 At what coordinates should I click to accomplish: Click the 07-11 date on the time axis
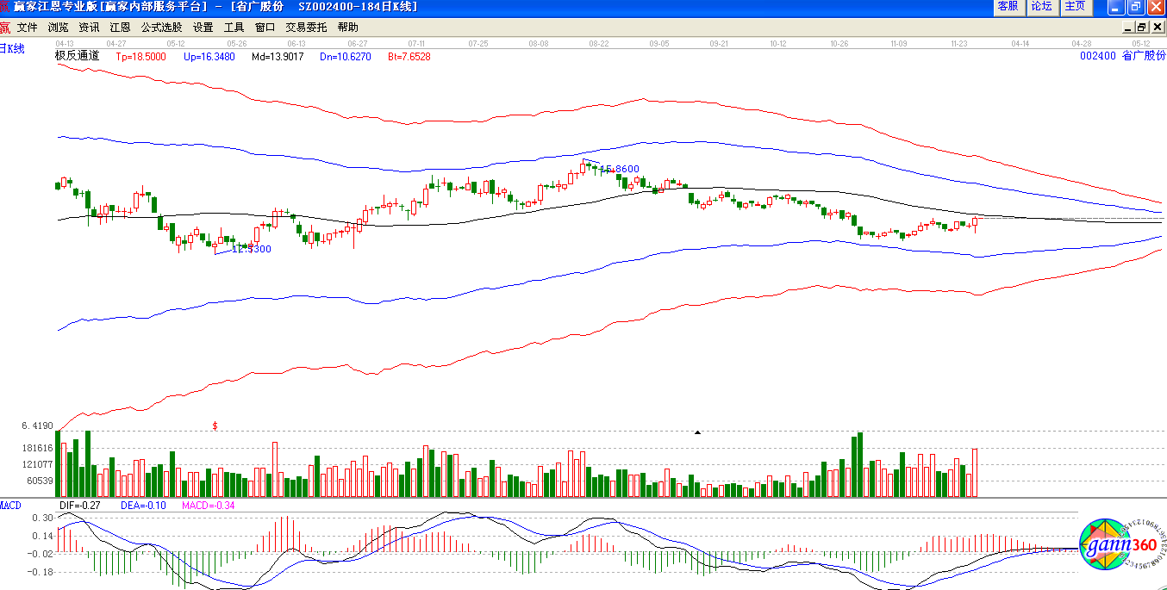click(418, 43)
